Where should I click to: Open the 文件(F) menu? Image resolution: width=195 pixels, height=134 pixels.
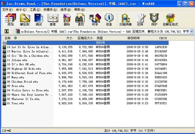point(7,9)
